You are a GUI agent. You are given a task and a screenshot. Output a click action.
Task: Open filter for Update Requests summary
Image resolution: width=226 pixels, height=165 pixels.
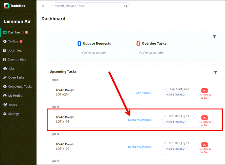215,36
